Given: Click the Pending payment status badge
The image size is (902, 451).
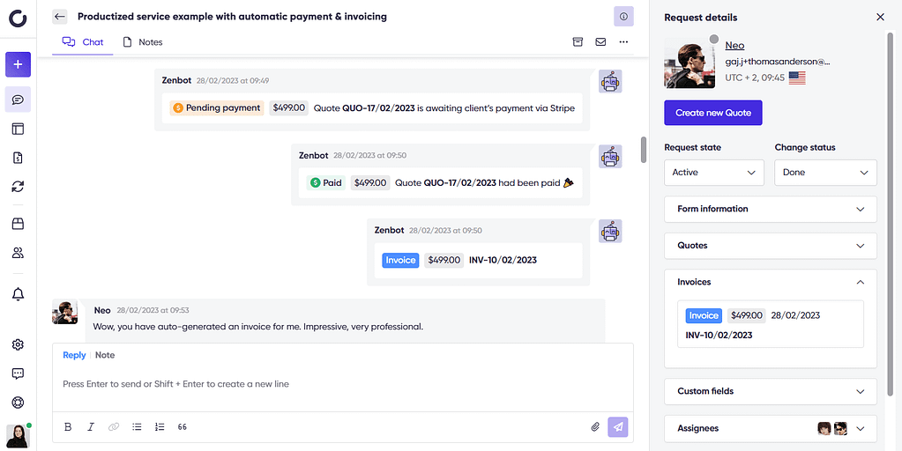Looking at the screenshot, I should (x=217, y=108).
